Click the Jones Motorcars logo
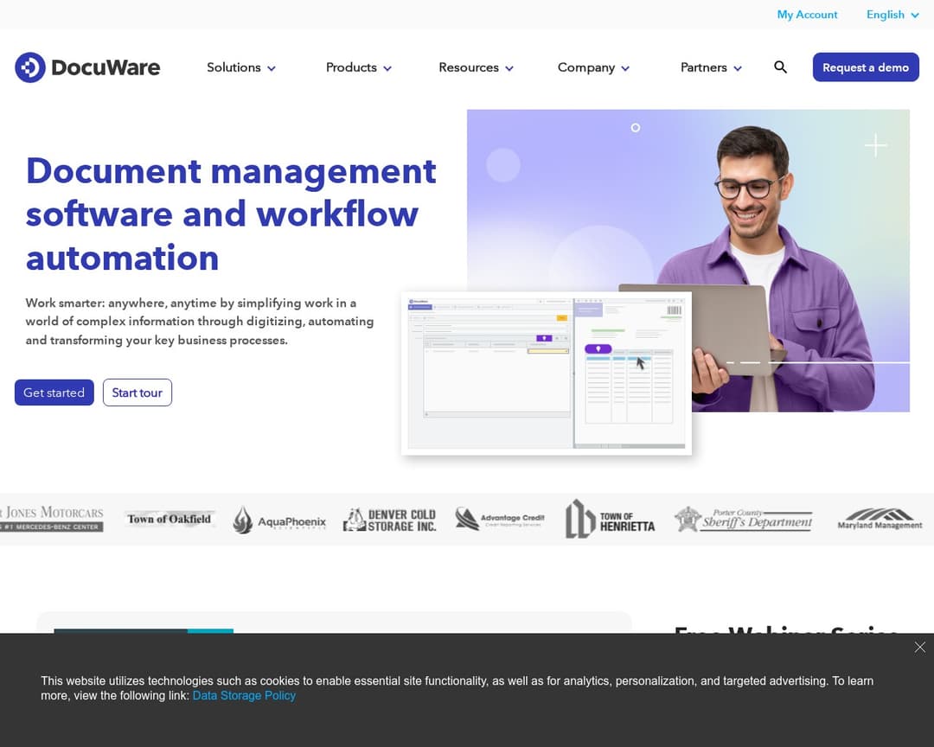 point(52,519)
